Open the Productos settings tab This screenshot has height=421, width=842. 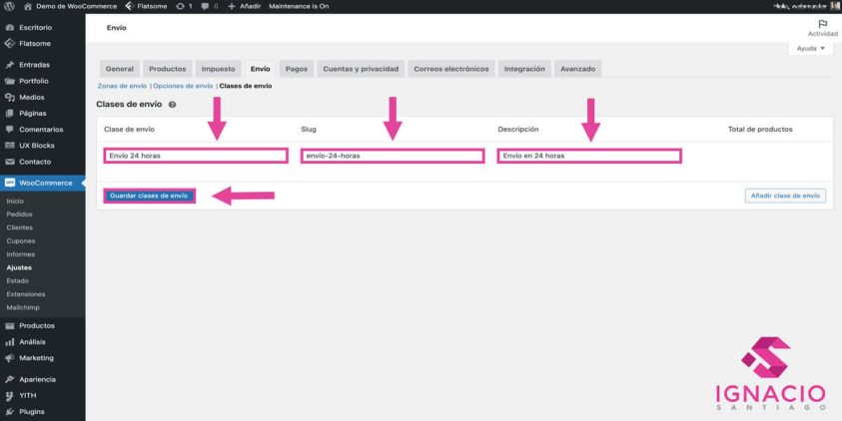click(x=168, y=69)
